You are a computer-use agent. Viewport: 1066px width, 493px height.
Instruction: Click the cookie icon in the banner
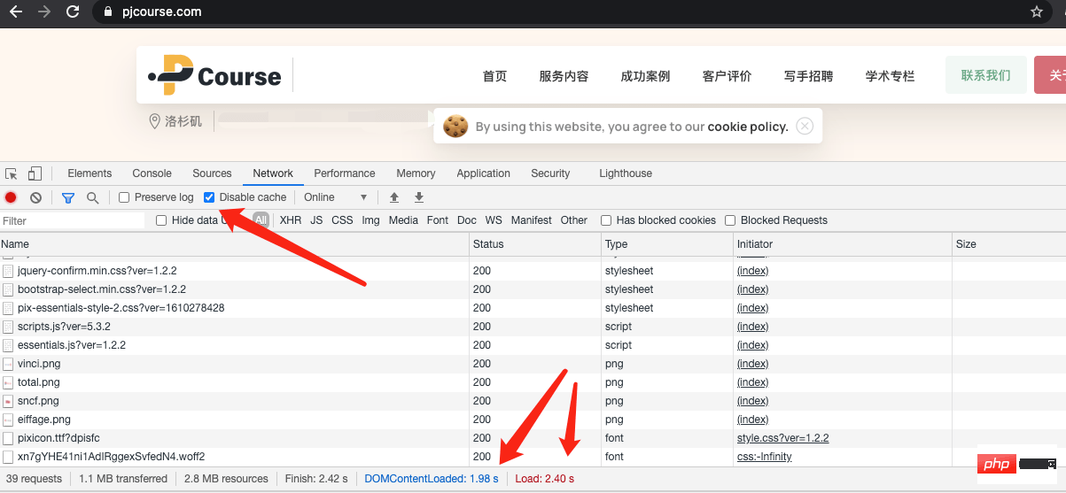coord(455,126)
